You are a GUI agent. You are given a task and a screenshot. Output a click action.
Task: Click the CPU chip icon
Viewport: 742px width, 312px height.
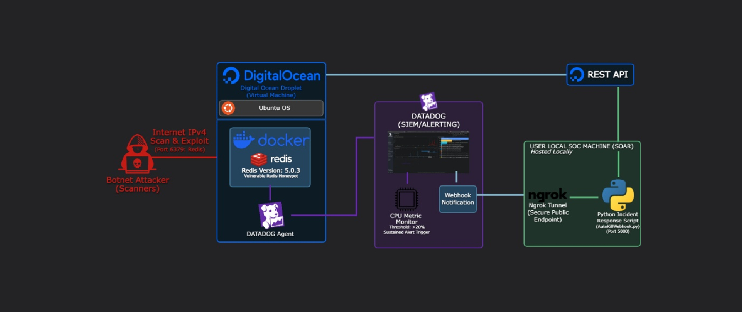tap(406, 199)
